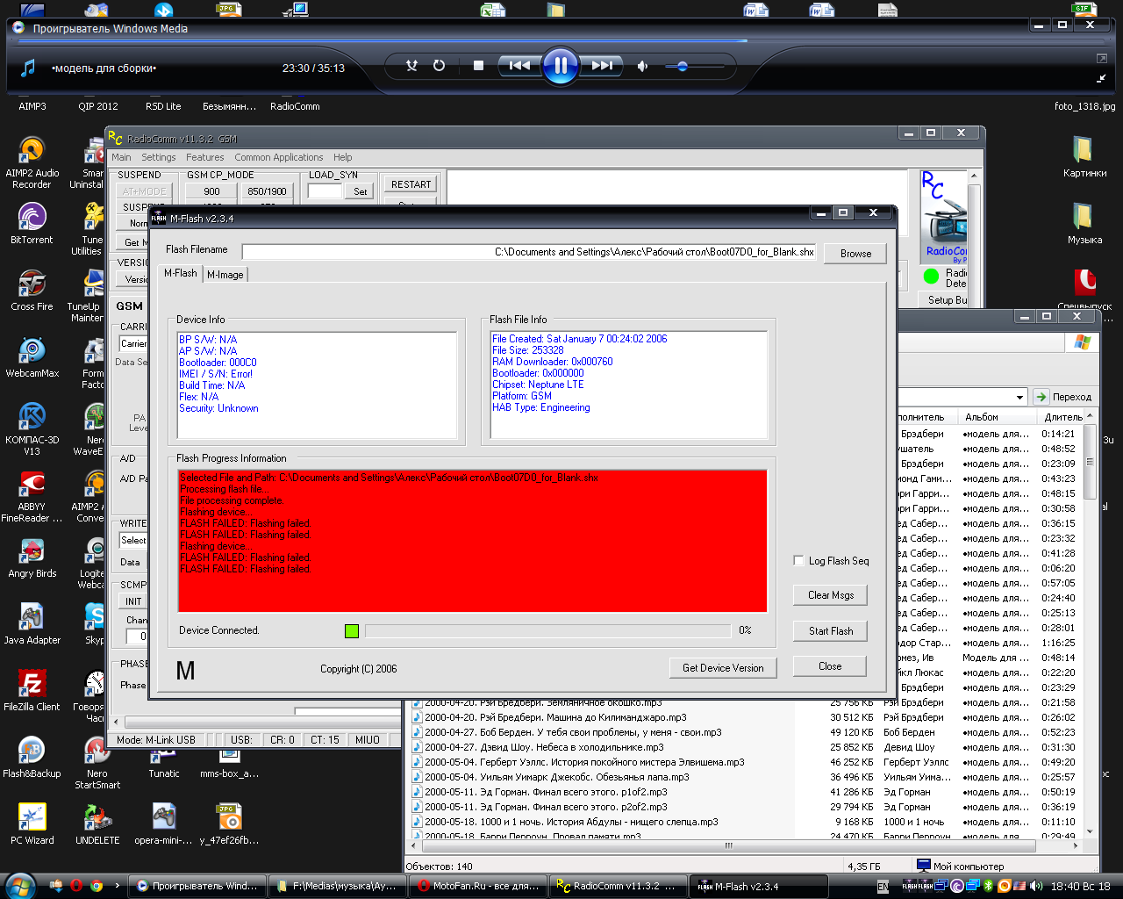Image resolution: width=1123 pixels, height=899 pixels.
Task: Click the Start Flash button
Action: point(830,630)
